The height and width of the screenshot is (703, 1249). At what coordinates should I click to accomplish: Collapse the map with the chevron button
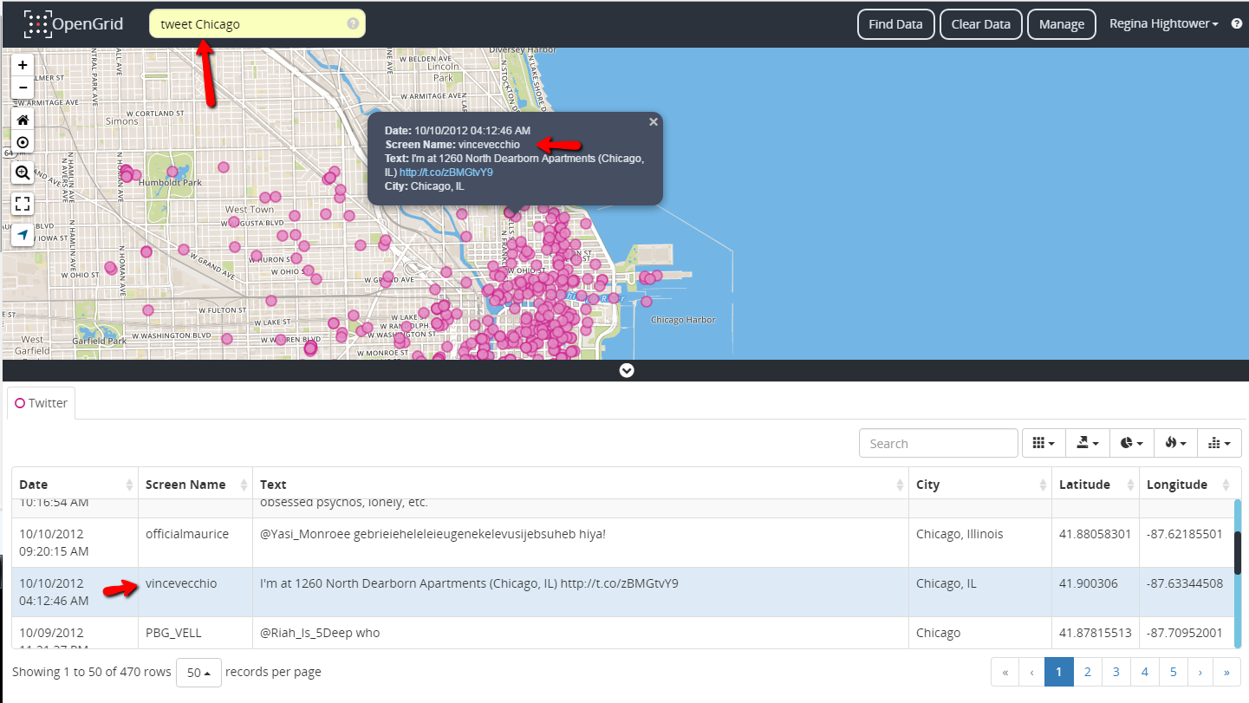(x=627, y=370)
